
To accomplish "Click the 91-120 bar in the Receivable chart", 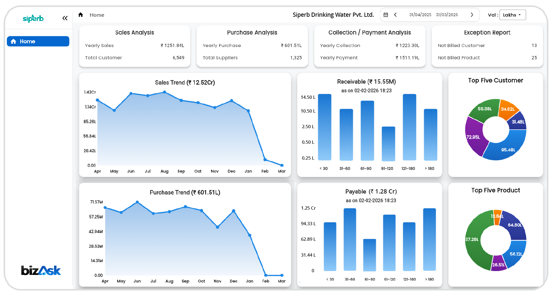I will [x=388, y=144].
